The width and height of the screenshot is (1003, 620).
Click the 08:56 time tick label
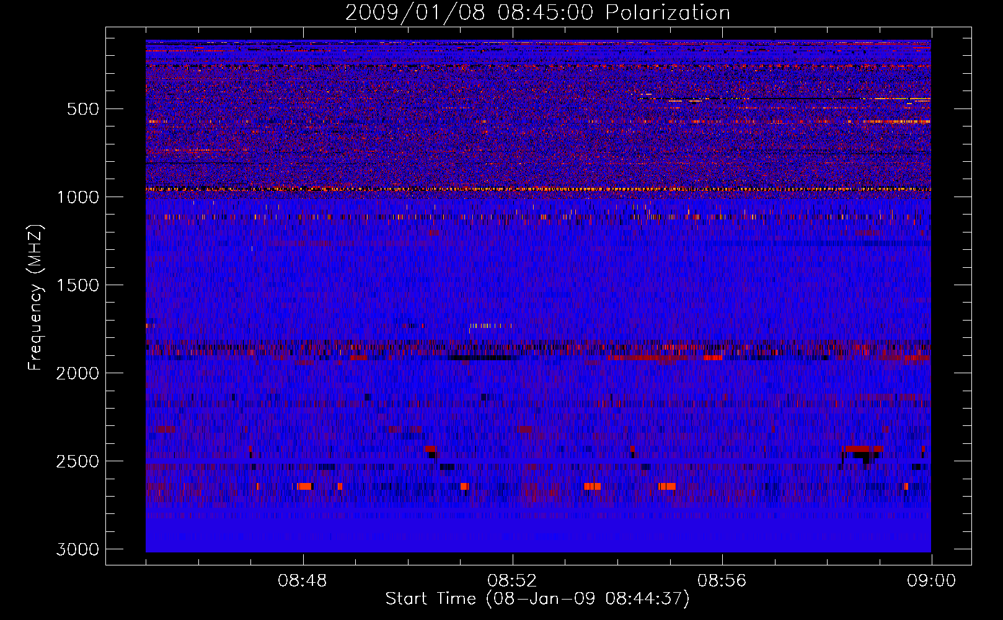tap(722, 581)
